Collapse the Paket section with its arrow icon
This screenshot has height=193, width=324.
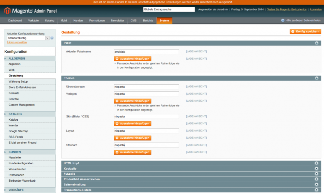coord(317,43)
